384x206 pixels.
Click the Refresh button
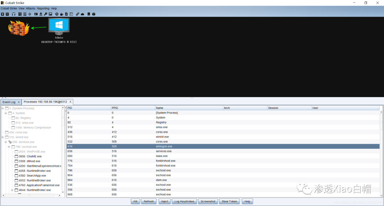pos(149,201)
